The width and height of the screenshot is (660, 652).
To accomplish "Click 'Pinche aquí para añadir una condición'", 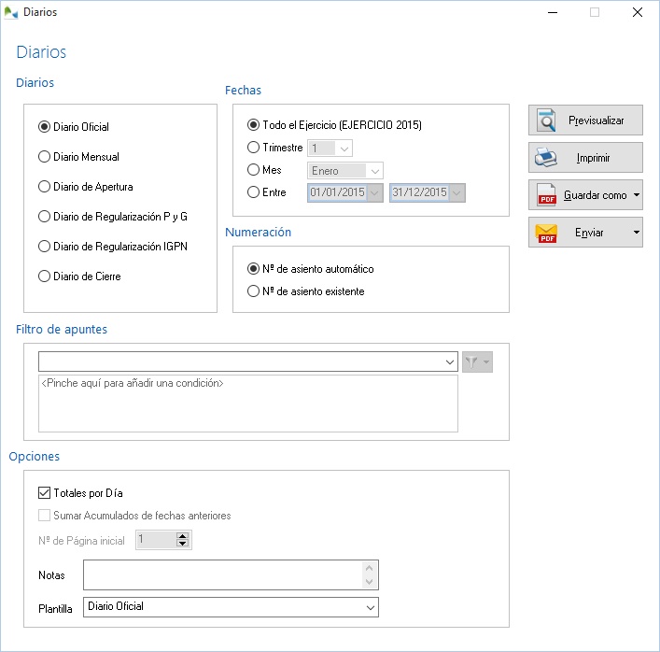I will tap(133, 384).
